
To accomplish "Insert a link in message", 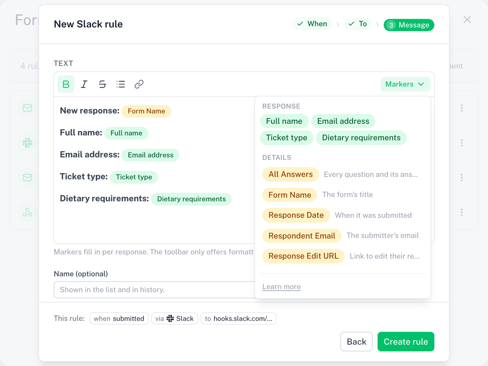I will (x=139, y=84).
